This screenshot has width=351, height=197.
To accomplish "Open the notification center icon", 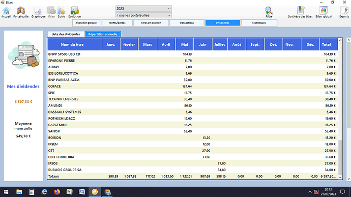I will tap(342, 192).
